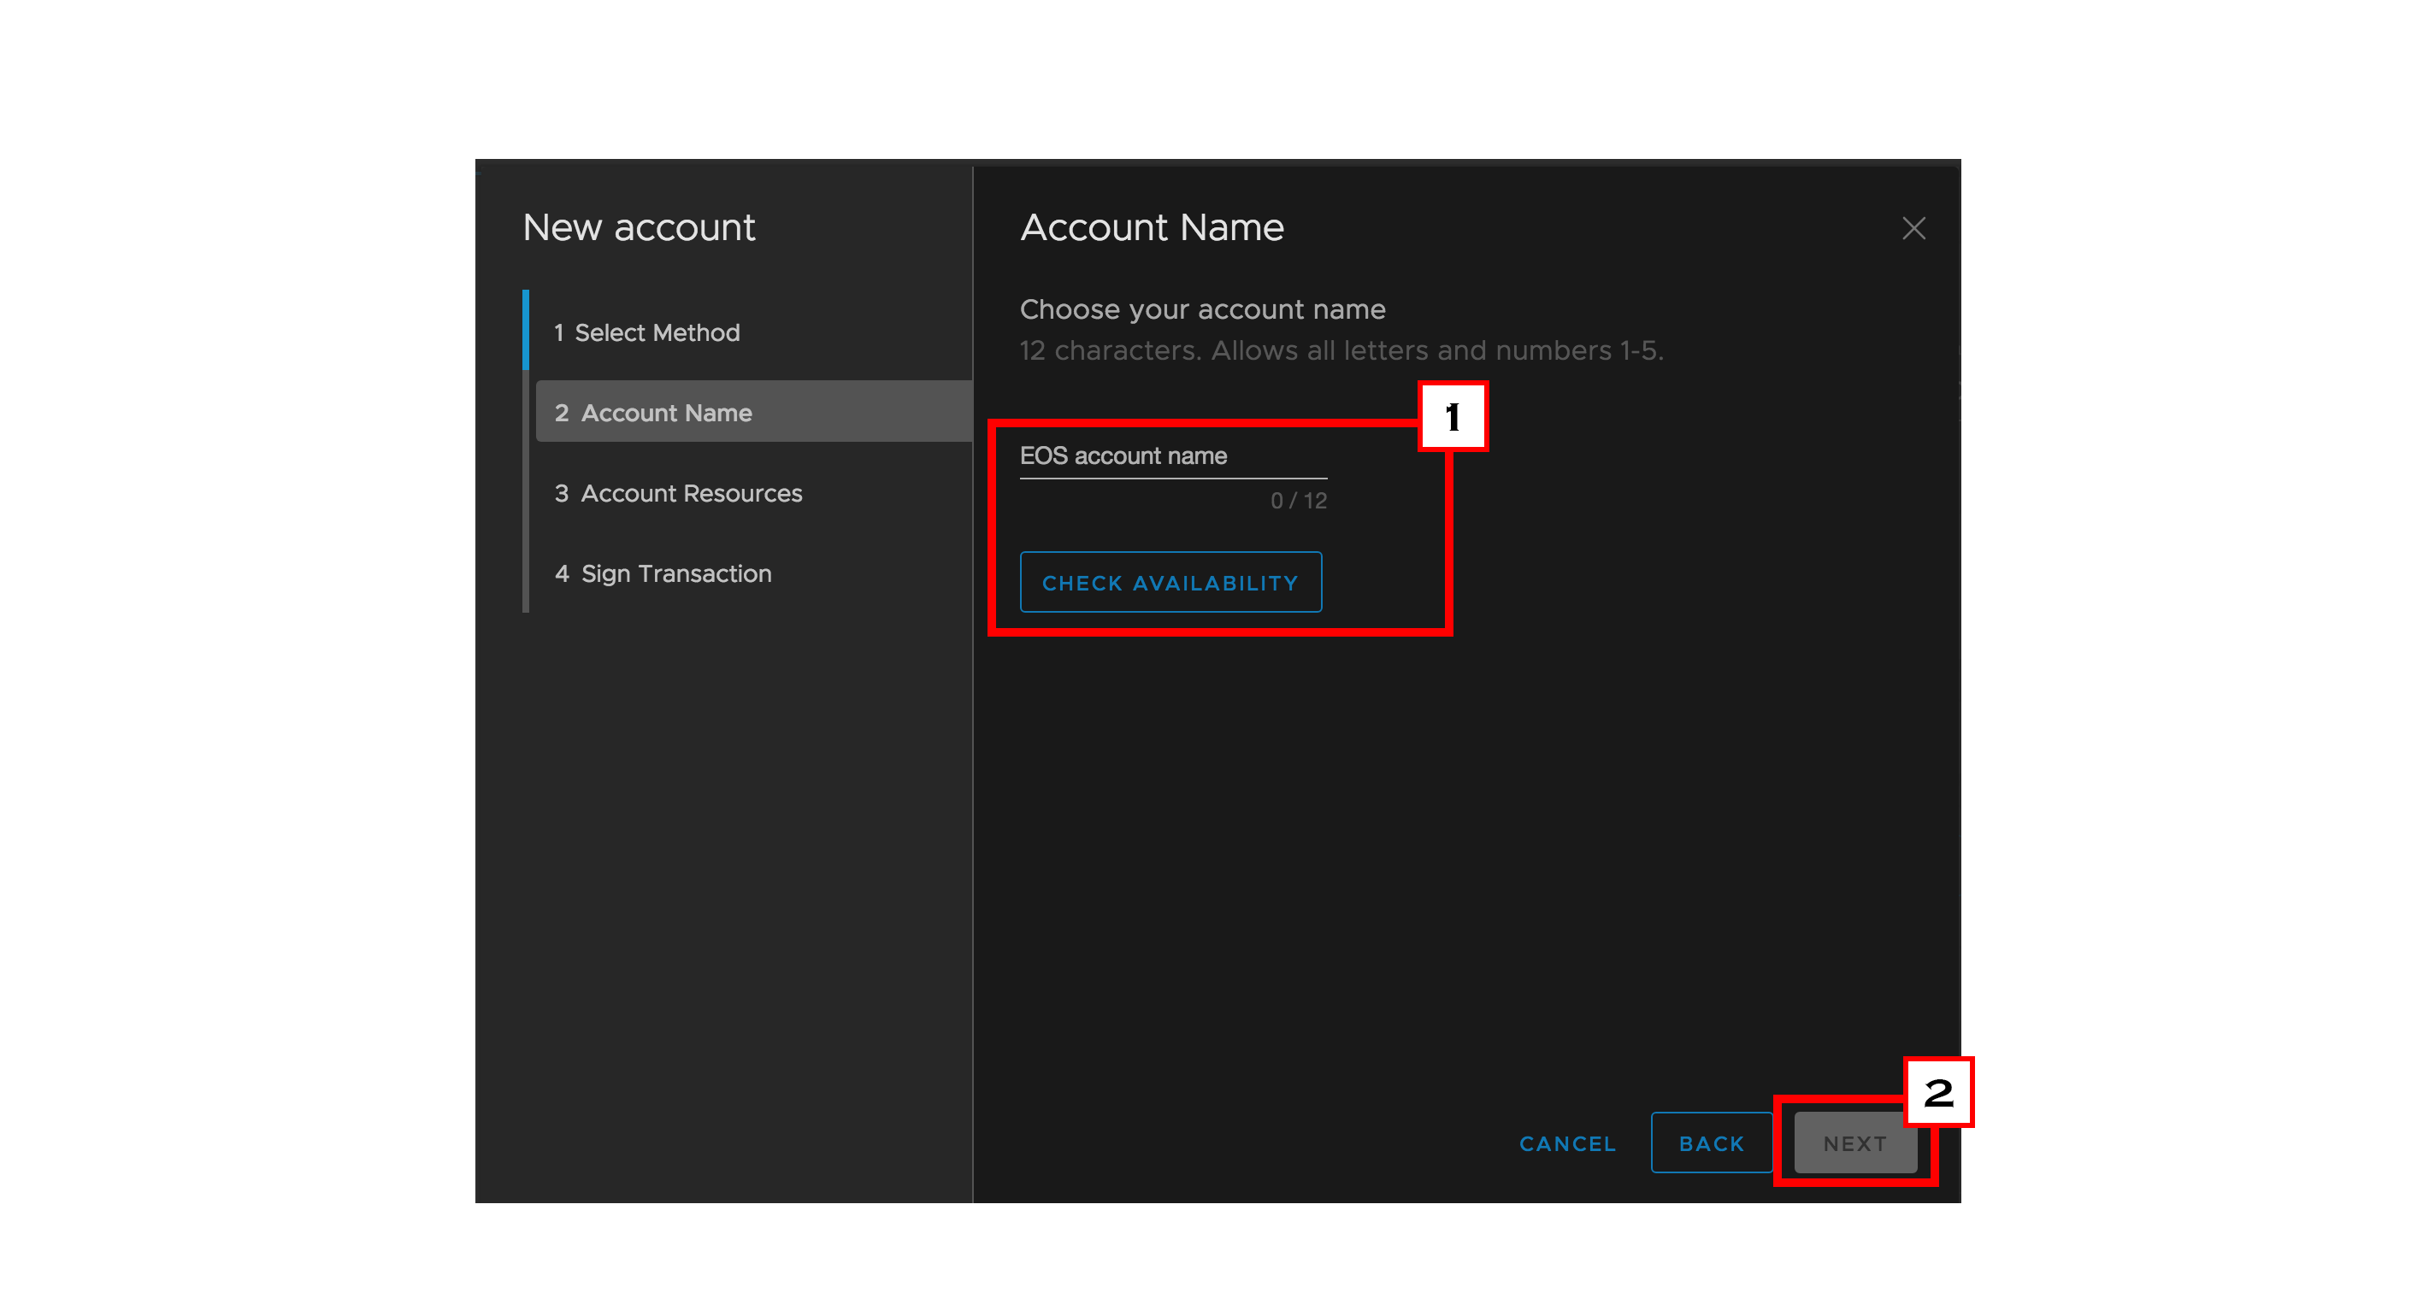Image resolution: width=2435 pixels, height=1310 pixels.
Task: Select step 2 Account Name
Action: (x=753, y=413)
